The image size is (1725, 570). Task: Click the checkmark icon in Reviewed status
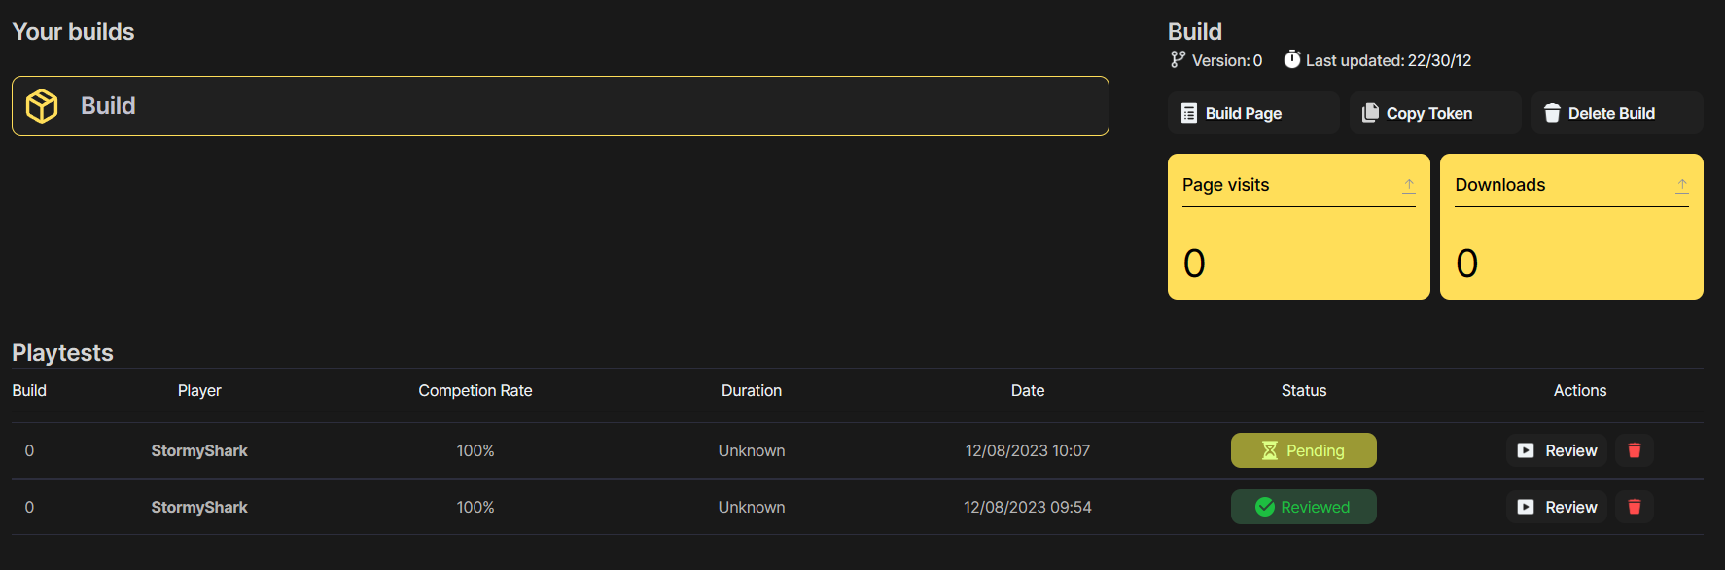click(x=1264, y=507)
